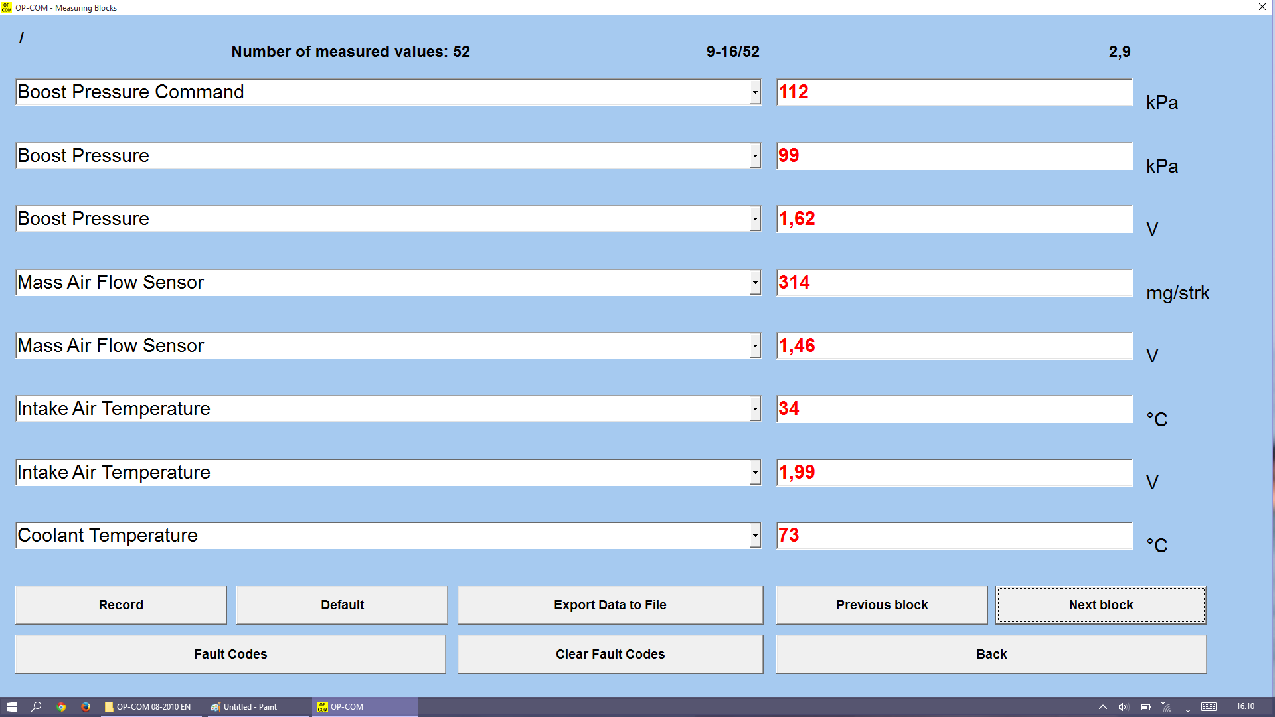Screen dimensions: 1275x717
Task: Open the Boost Pressure Command dropdown
Action: tap(755, 92)
